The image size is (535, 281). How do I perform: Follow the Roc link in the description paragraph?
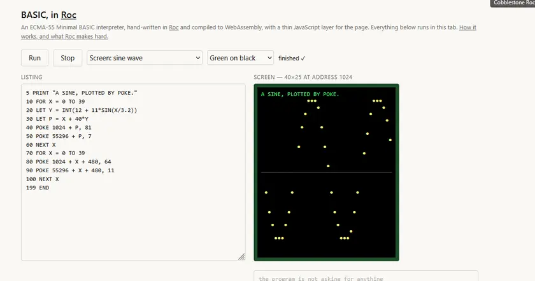coord(174,27)
